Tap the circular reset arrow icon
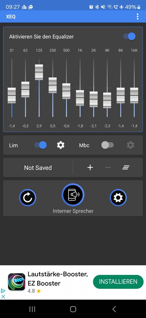146x318 pixels. (28, 198)
